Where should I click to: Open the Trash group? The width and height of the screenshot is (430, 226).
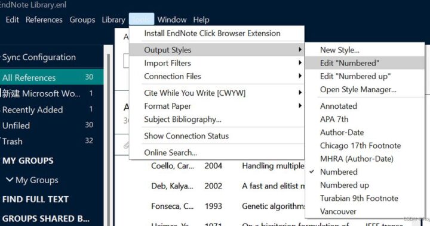(51, 141)
